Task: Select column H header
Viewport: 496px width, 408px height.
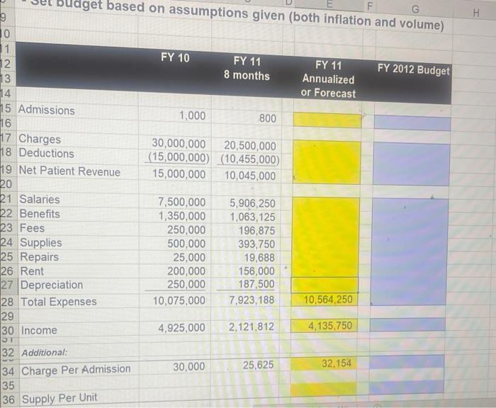Action: coord(475,13)
